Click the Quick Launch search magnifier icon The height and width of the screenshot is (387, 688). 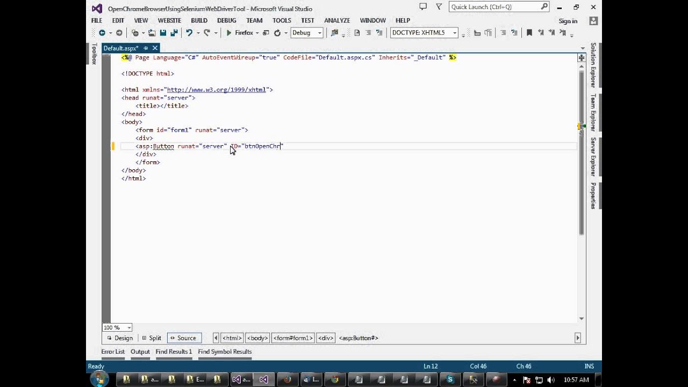pos(544,6)
